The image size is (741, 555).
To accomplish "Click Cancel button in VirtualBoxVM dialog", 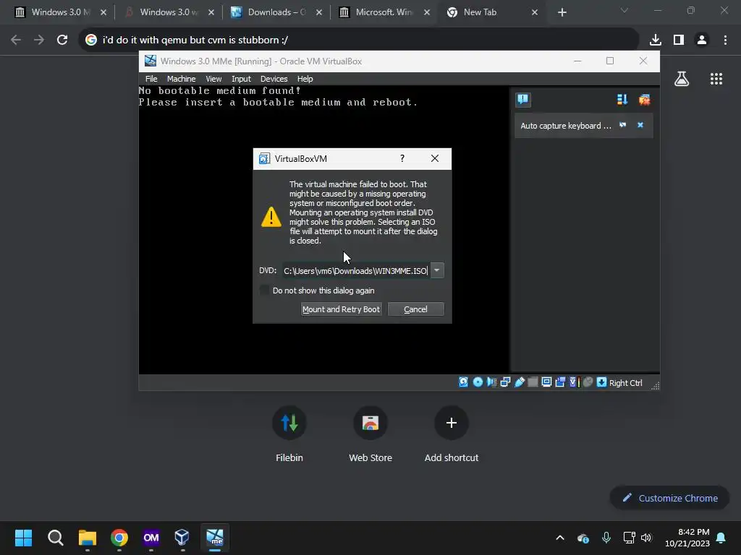I will point(416,309).
